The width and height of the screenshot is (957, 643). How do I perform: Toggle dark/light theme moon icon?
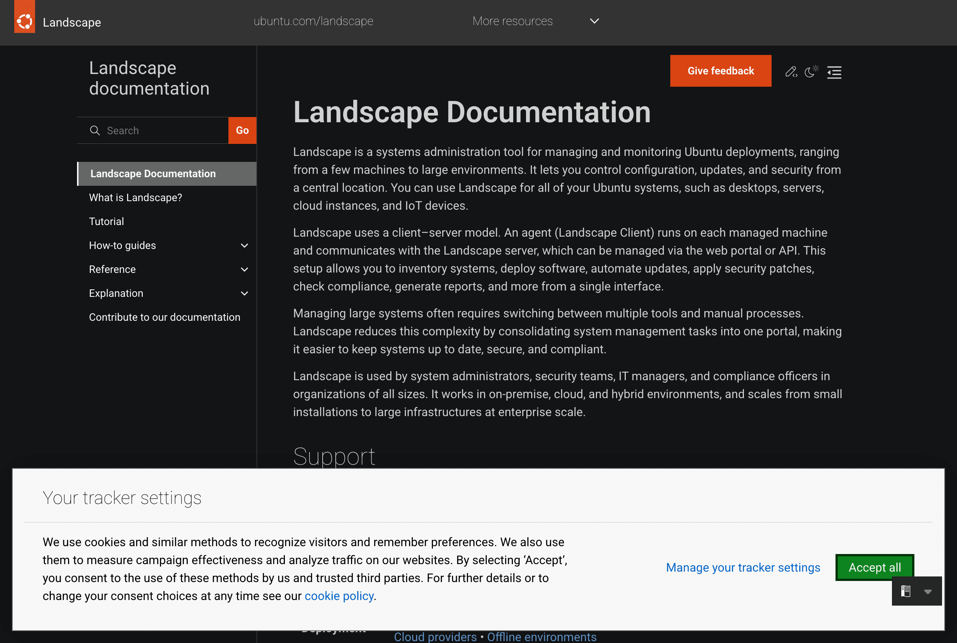(811, 71)
